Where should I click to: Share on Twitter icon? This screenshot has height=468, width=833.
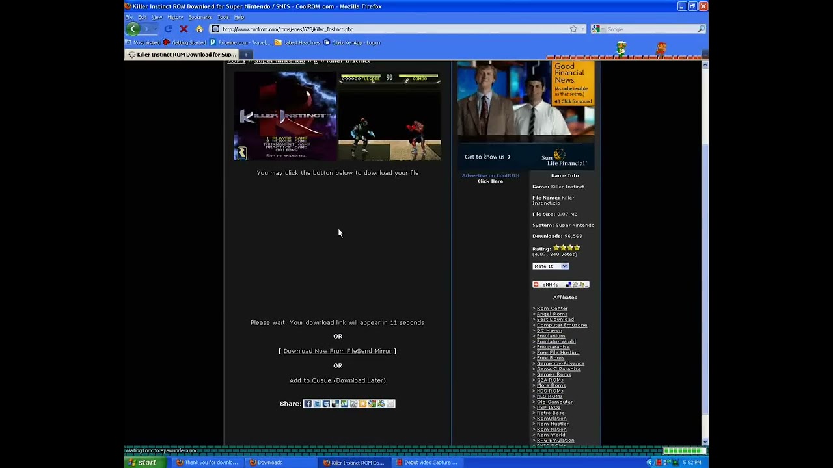point(317,404)
